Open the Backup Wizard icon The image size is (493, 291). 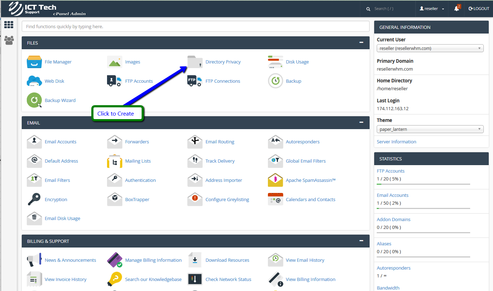[34, 100]
